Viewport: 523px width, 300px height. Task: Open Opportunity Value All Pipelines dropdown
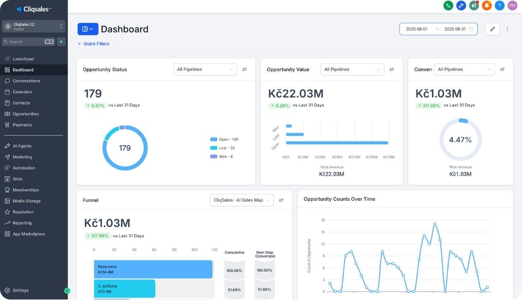point(352,69)
